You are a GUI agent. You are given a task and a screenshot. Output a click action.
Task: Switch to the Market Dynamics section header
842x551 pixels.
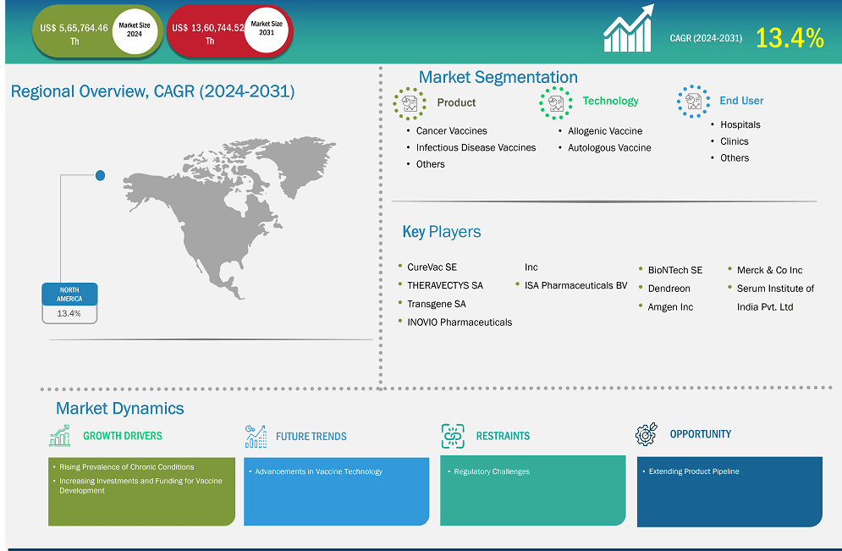118,408
